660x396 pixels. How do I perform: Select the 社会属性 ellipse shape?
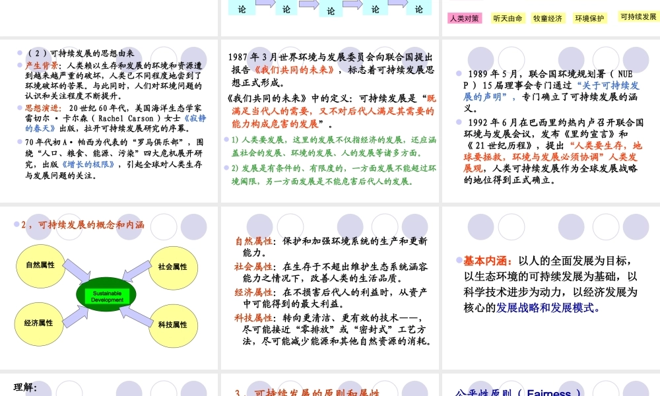point(173,267)
